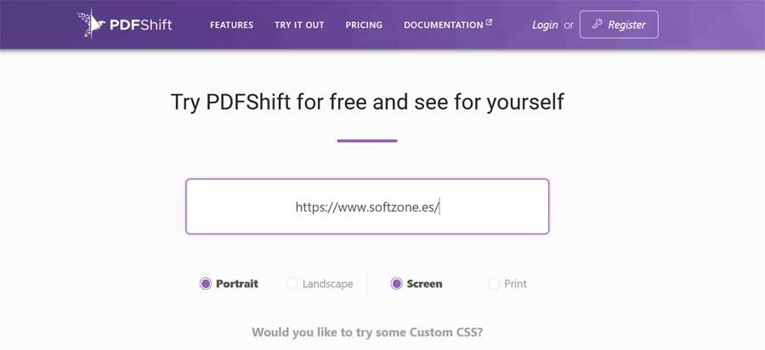Open the Documentation link

[443, 25]
